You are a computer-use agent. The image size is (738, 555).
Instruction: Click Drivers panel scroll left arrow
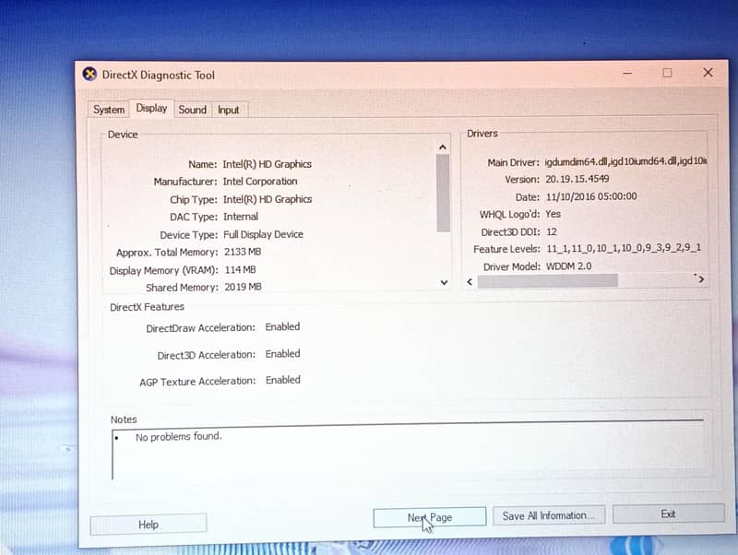(470, 281)
